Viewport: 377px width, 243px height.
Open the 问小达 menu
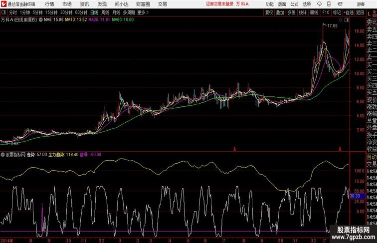[121, 4]
